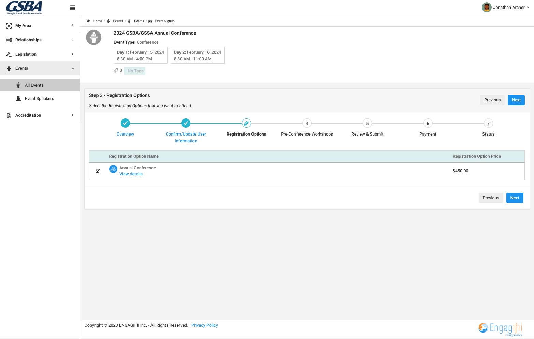
Task: Click the Event Signup breadcrumb icon
Action: (x=150, y=21)
